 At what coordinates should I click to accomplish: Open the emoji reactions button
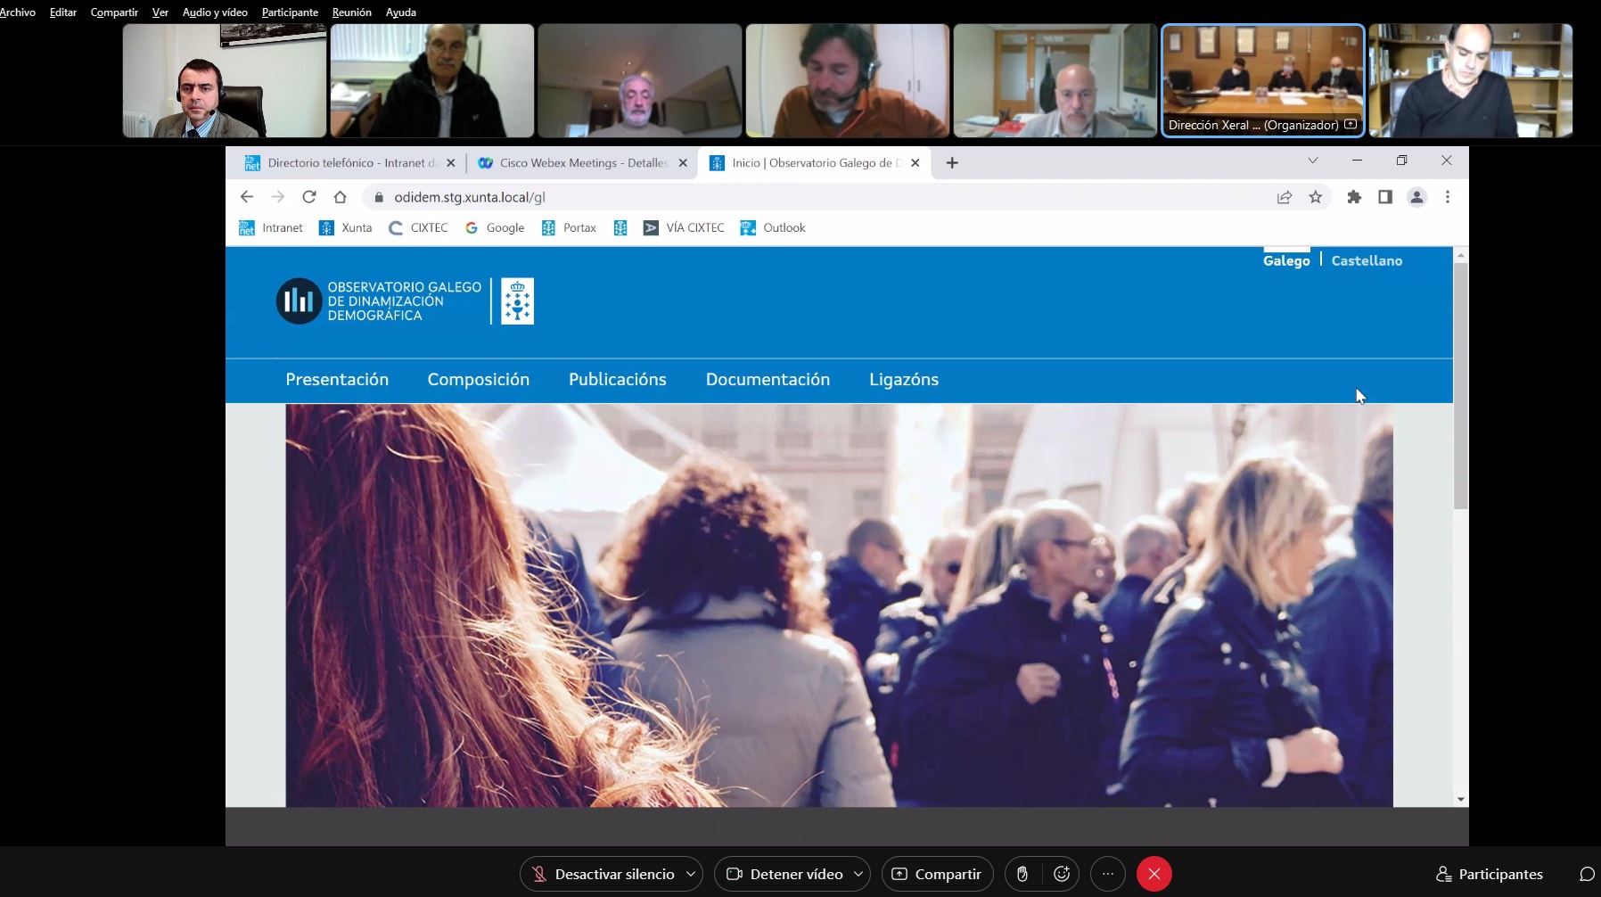1061,874
